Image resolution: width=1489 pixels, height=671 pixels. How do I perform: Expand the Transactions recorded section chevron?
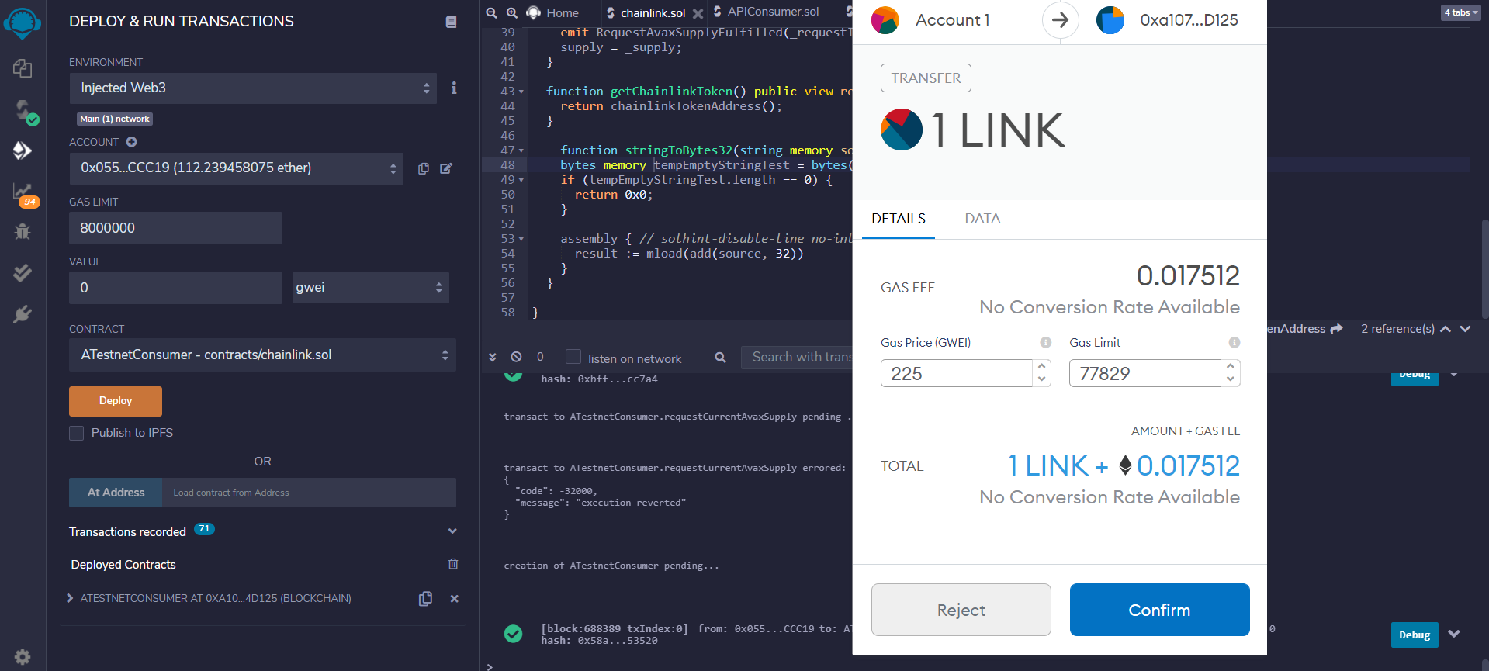[x=453, y=531]
